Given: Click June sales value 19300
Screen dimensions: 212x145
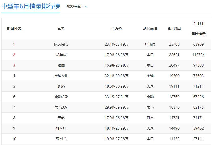Looking at the screenshot, I should 174,76.
